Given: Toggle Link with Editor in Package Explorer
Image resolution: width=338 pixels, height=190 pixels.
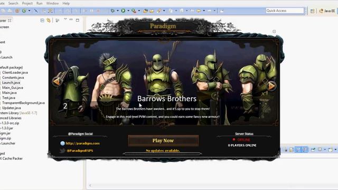Looking at the screenshot, I should point(49,20).
